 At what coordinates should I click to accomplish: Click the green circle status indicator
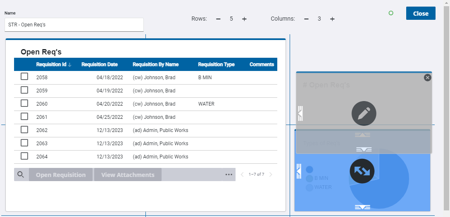pyautogui.click(x=391, y=13)
